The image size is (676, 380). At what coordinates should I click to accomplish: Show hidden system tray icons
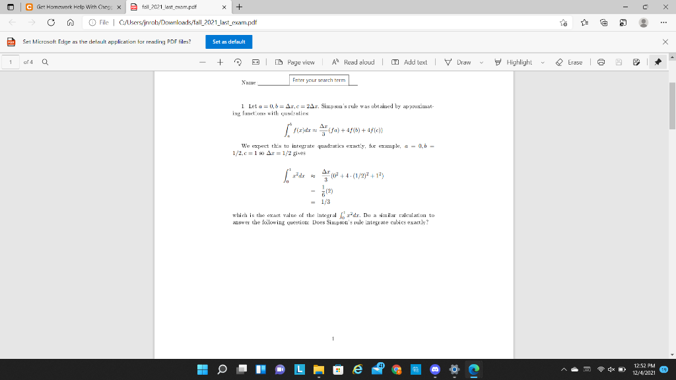pyautogui.click(x=564, y=369)
